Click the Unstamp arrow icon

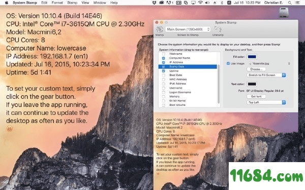[218, 29]
